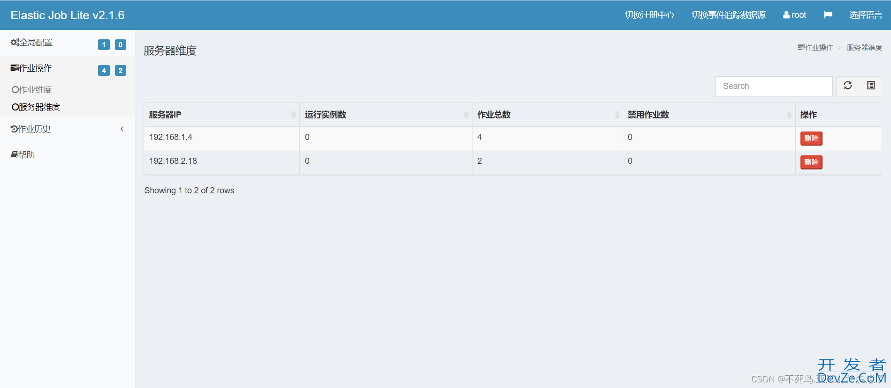The height and width of the screenshot is (388, 891).
Task: Click 作业总数 value 2 cell
Action: click(547, 161)
